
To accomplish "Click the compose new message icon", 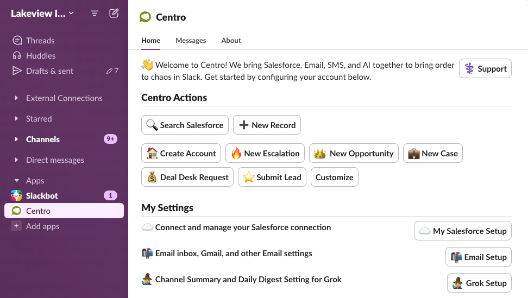I will coord(114,13).
